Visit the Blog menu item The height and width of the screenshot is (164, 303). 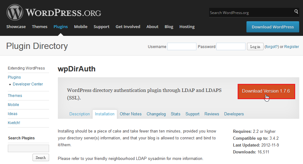pyautogui.click(x=169, y=27)
